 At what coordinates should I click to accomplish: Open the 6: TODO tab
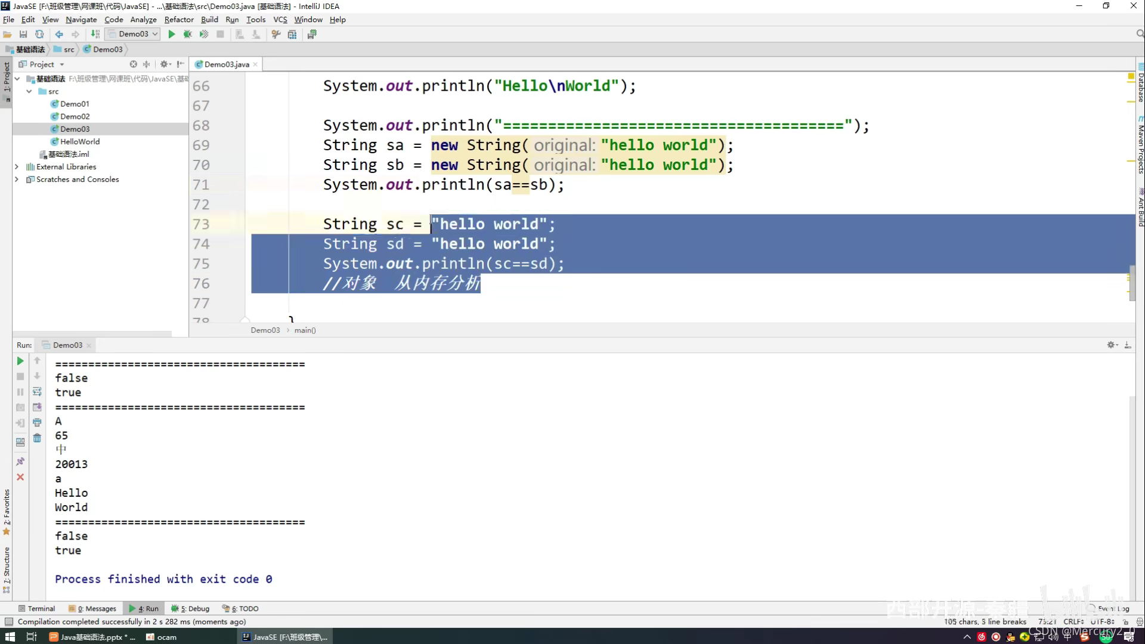pos(240,609)
